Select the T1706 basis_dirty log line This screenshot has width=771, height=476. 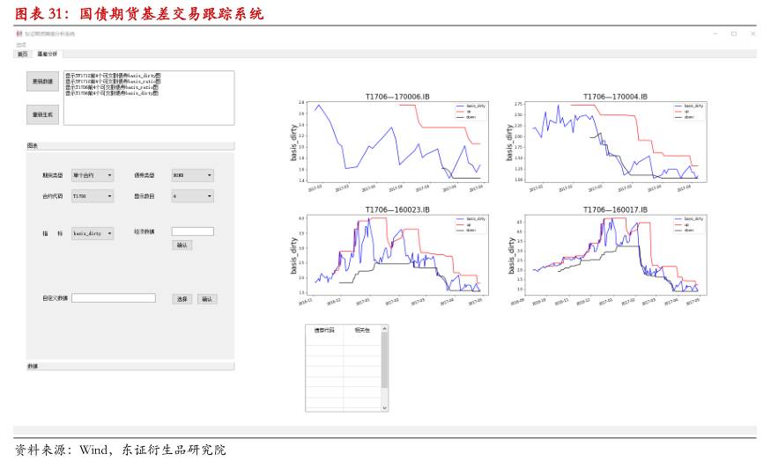112,93
